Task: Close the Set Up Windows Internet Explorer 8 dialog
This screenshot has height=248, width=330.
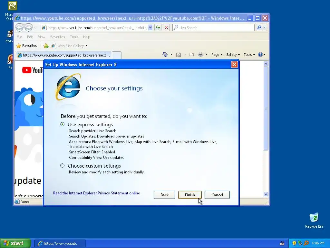Action: 234,65
